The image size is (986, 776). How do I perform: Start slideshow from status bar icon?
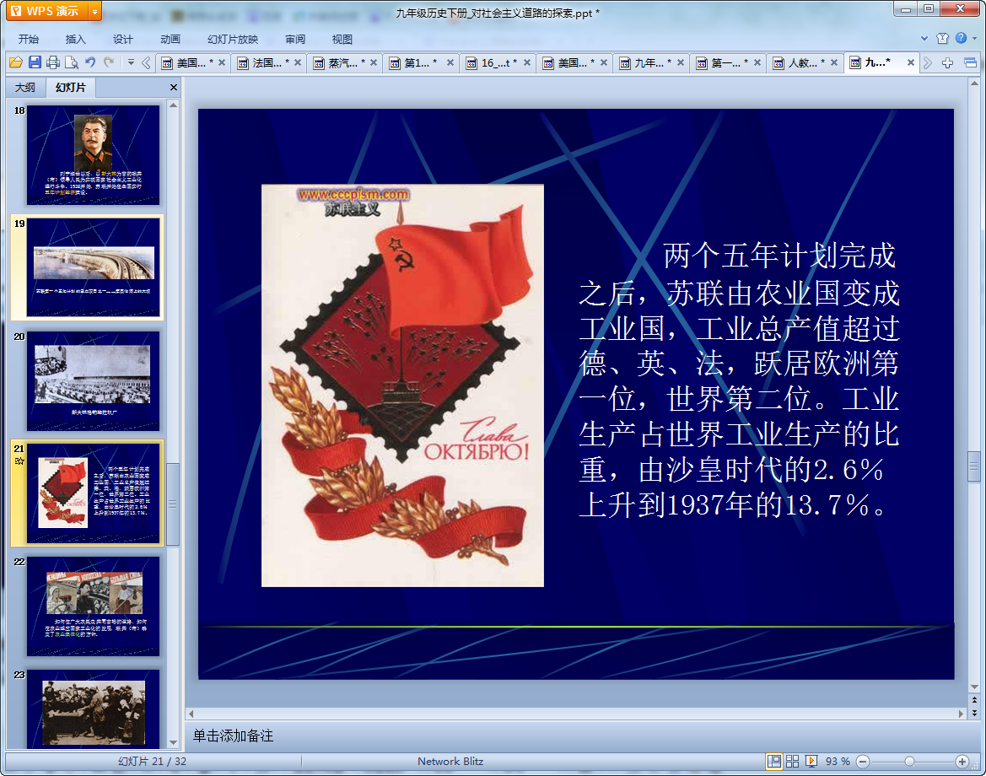tap(811, 762)
